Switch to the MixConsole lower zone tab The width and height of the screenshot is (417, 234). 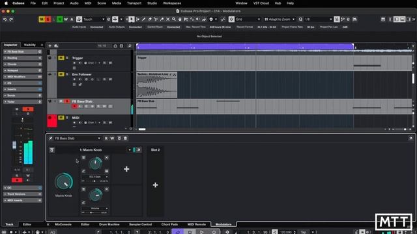pyautogui.click(x=63, y=224)
